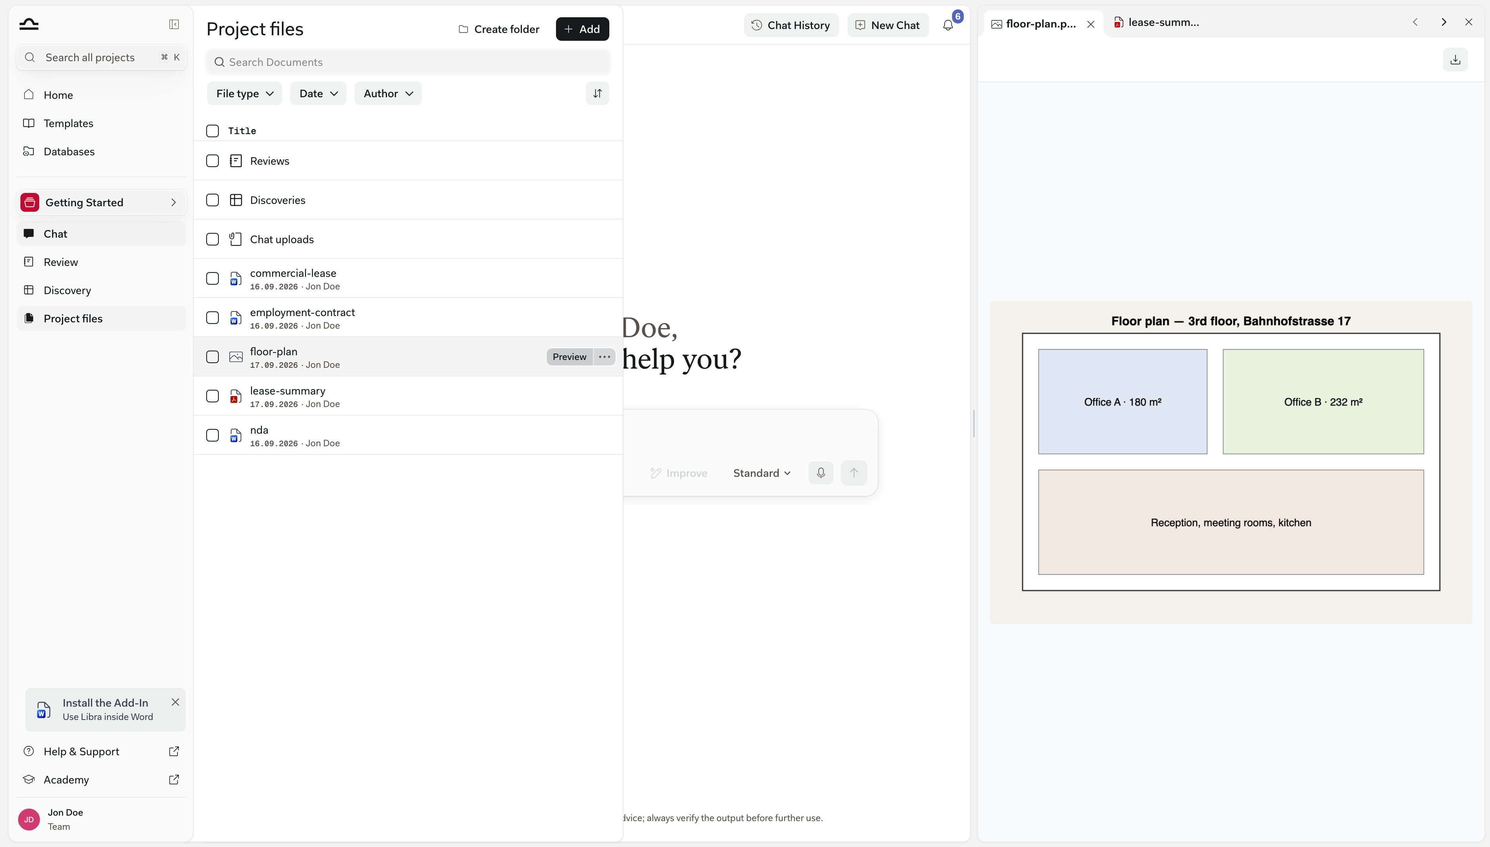Go to Home in the sidebar
Screen dimensions: 1490x847
101,95
